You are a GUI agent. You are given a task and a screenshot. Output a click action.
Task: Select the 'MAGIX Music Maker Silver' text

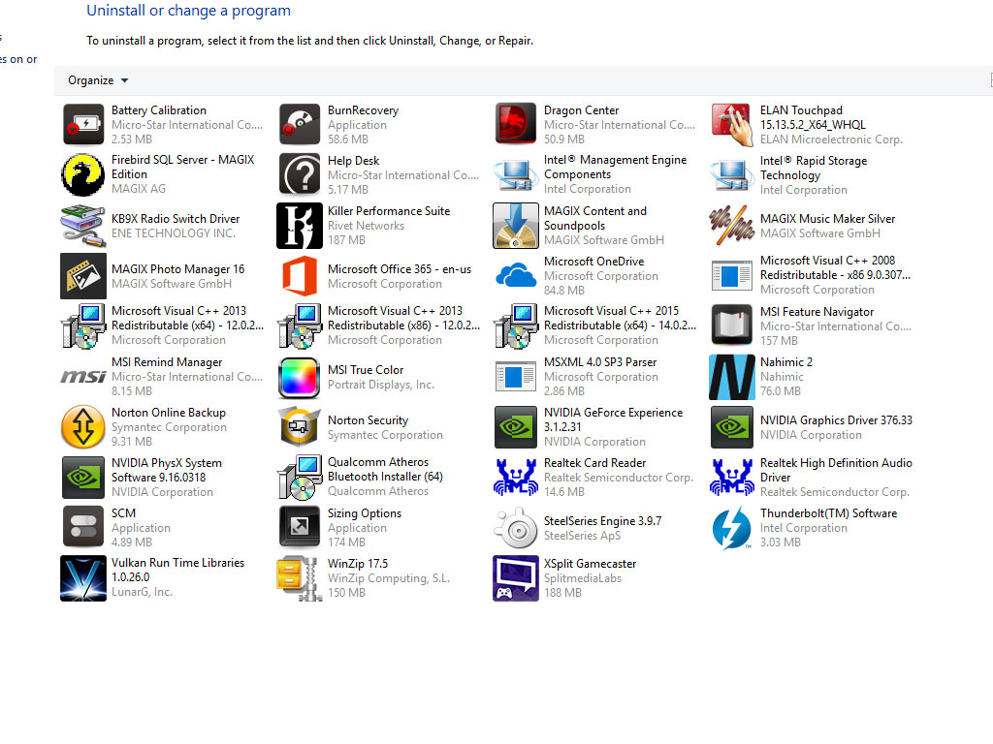tap(828, 218)
